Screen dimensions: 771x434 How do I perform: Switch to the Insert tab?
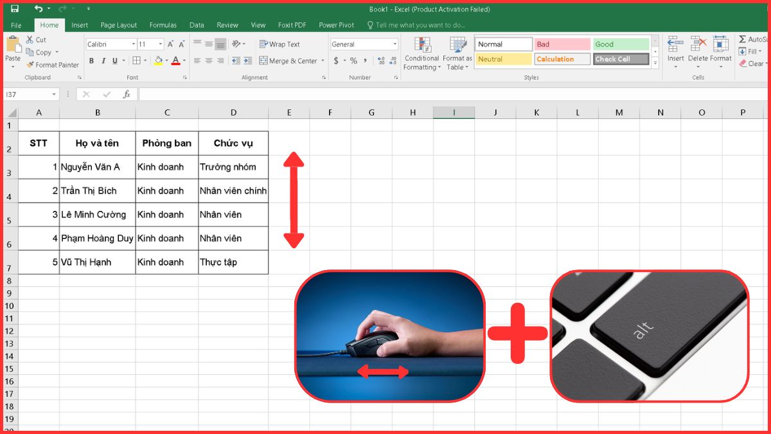80,25
